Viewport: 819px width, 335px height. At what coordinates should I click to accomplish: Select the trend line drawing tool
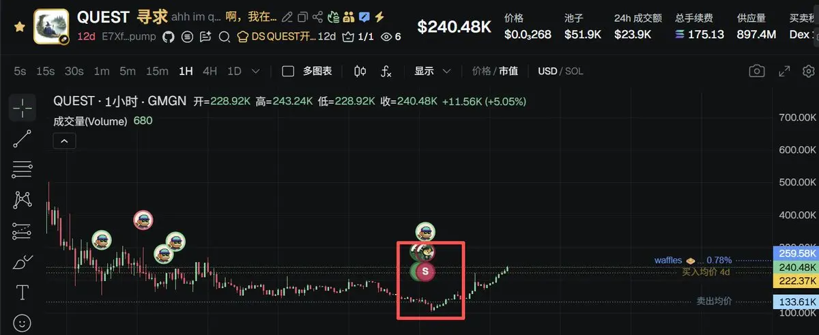[22, 139]
